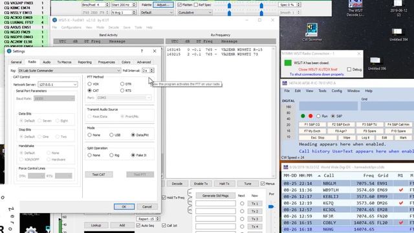Set Mode to USB
Screen dimensions: 414x233
tap(111, 135)
